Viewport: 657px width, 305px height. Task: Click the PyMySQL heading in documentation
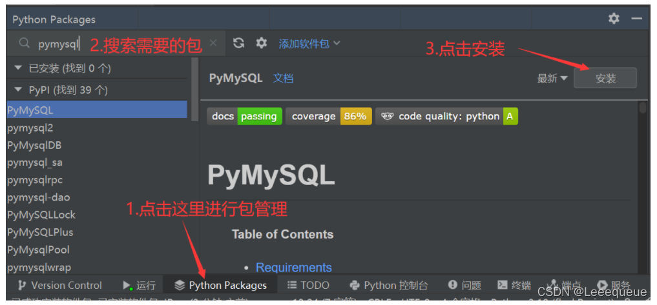(x=271, y=175)
